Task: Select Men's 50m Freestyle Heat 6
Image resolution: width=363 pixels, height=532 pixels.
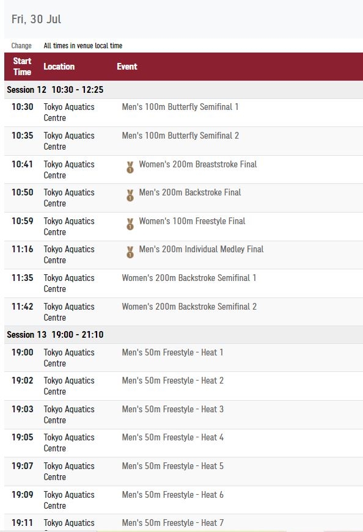Action: click(x=172, y=495)
